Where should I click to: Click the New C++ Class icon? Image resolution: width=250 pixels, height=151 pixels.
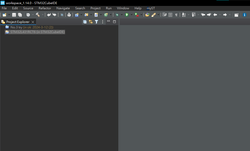pyautogui.click(x=106, y=15)
